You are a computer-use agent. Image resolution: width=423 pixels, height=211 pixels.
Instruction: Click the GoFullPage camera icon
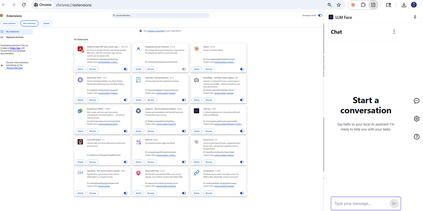click(x=196, y=80)
